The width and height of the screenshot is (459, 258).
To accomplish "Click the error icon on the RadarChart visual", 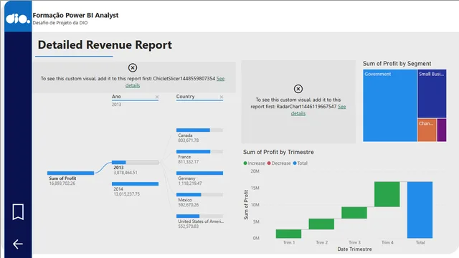I will click(298, 89).
